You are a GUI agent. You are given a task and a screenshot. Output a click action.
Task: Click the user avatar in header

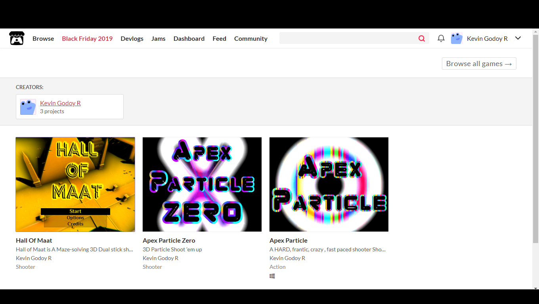coord(457,38)
